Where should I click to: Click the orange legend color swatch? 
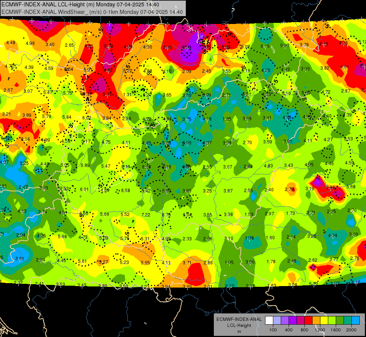click(x=316, y=321)
